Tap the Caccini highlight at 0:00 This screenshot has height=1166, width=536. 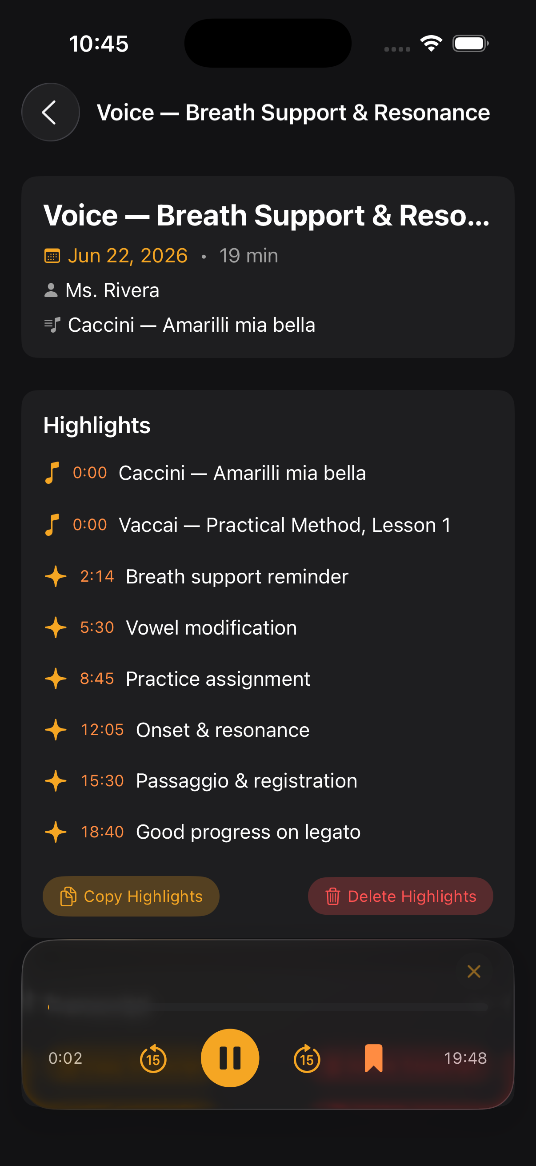[268, 473]
